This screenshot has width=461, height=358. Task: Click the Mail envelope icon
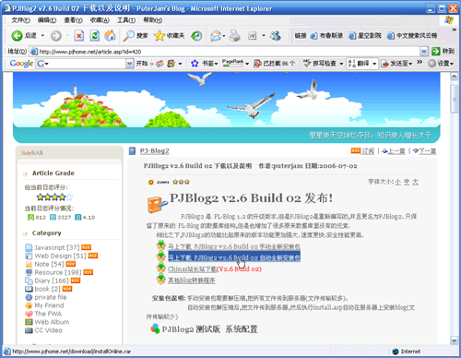tap(216, 36)
